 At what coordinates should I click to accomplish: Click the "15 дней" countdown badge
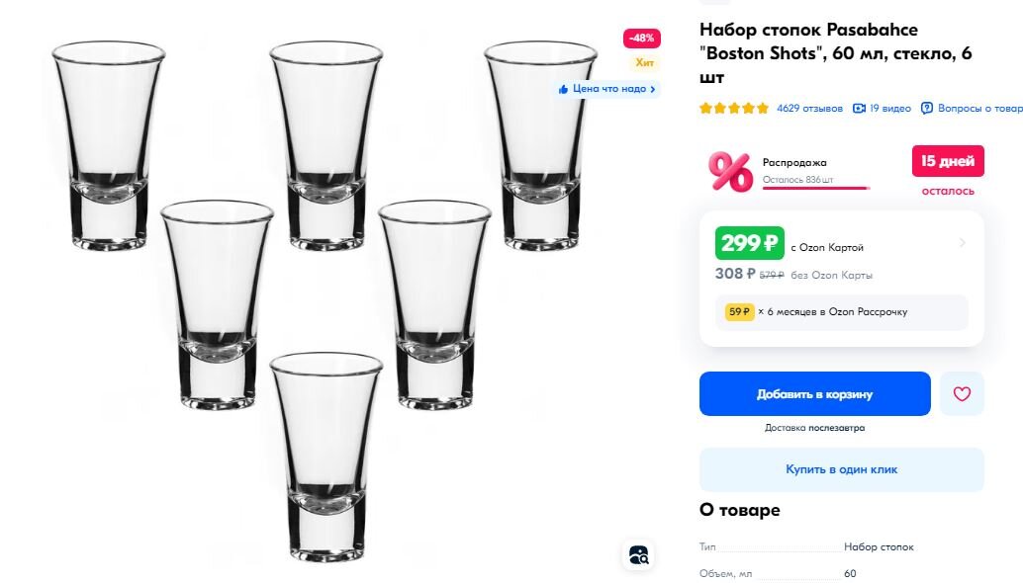[946, 160]
